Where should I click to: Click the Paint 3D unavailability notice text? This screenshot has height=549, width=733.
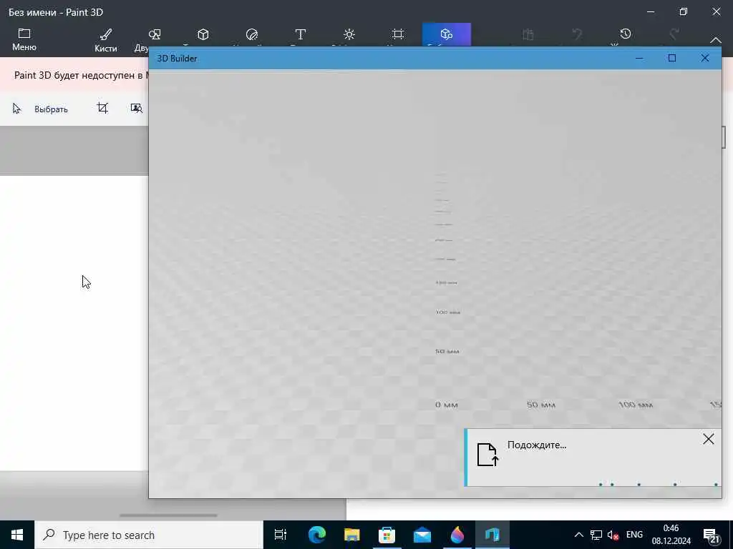[x=82, y=75]
